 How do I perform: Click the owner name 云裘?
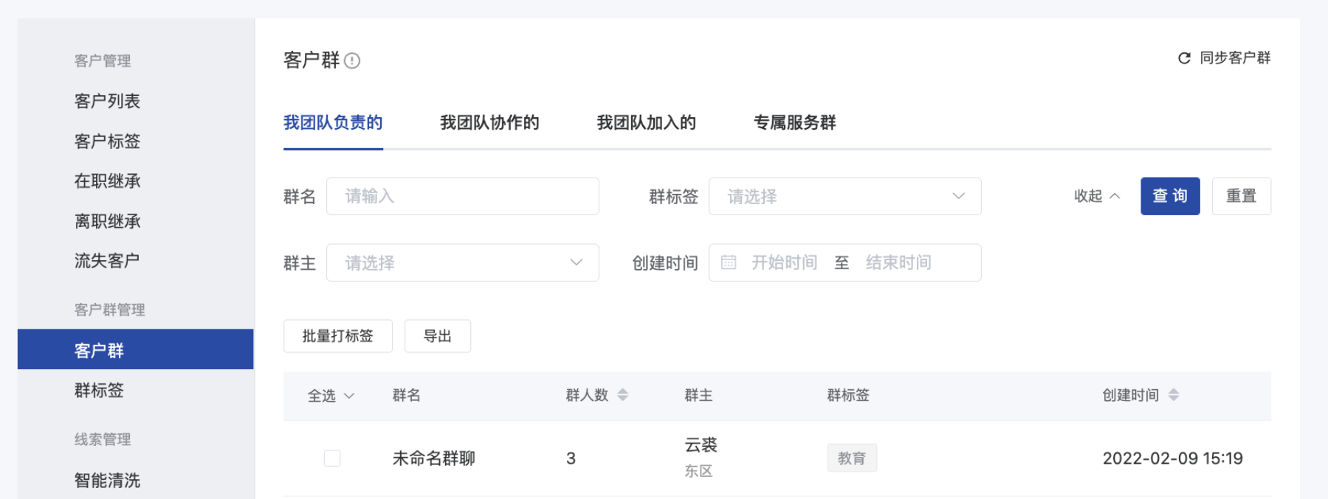pyautogui.click(x=701, y=445)
